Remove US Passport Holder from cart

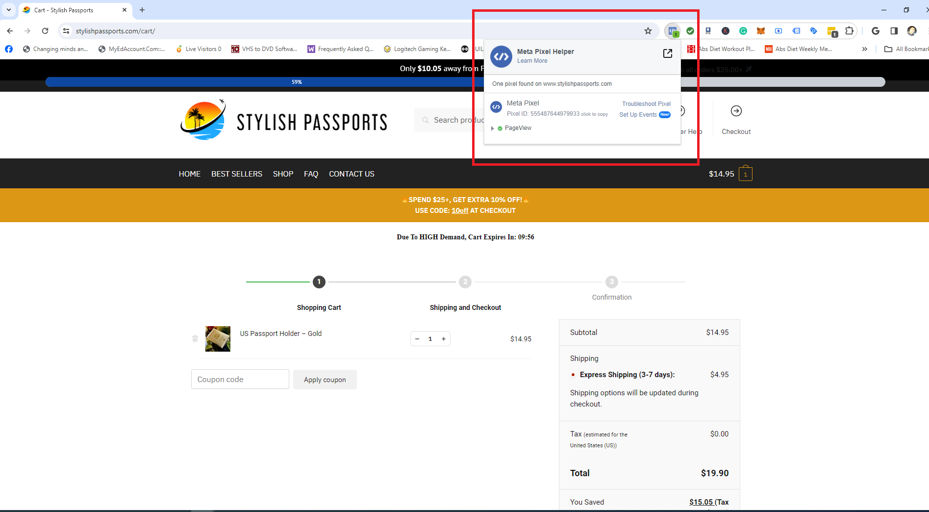click(x=195, y=338)
